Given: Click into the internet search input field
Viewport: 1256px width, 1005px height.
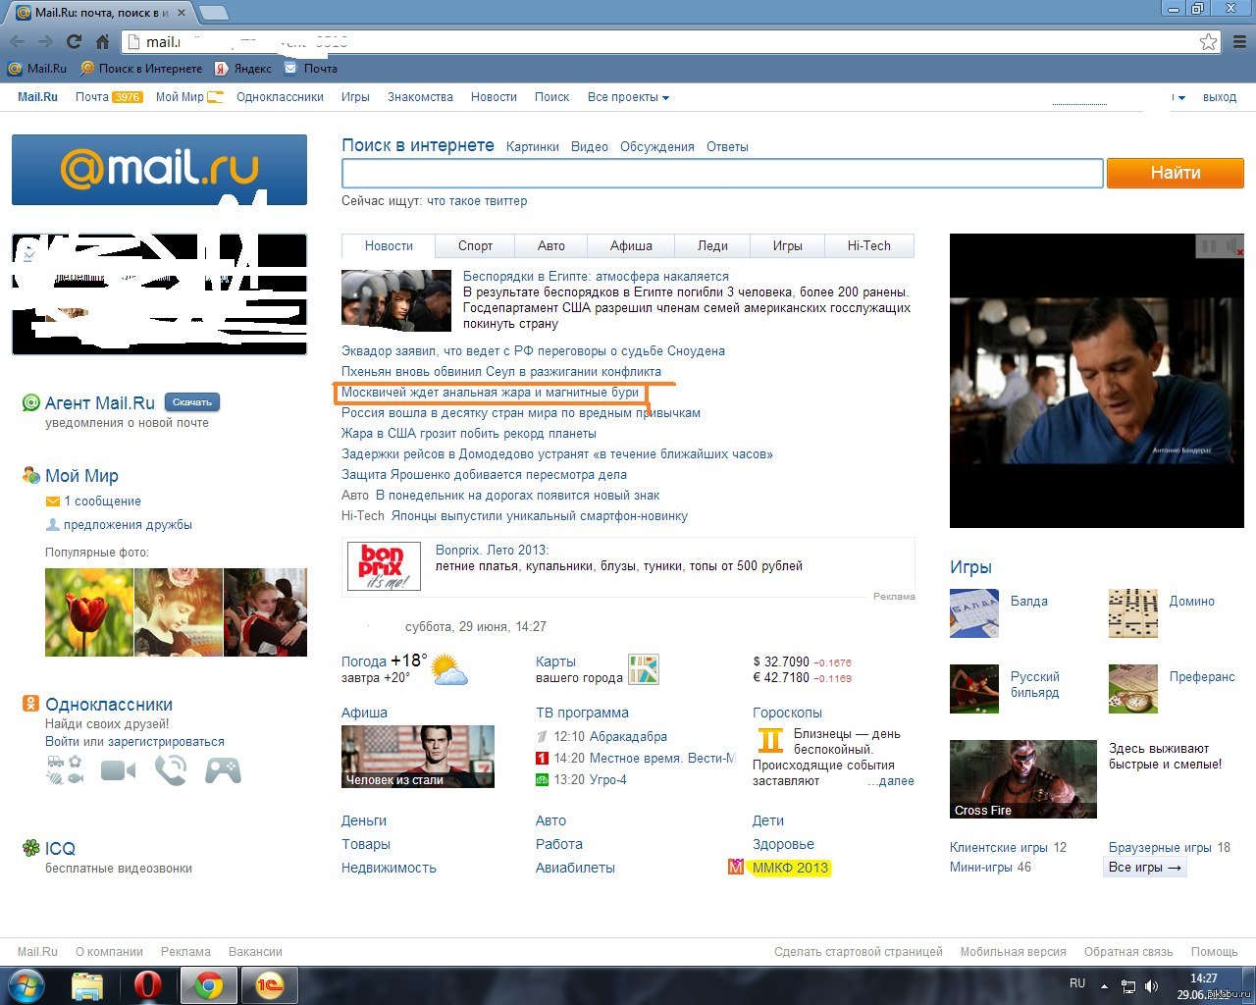Looking at the screenshot, I should [x=722, y=173].
